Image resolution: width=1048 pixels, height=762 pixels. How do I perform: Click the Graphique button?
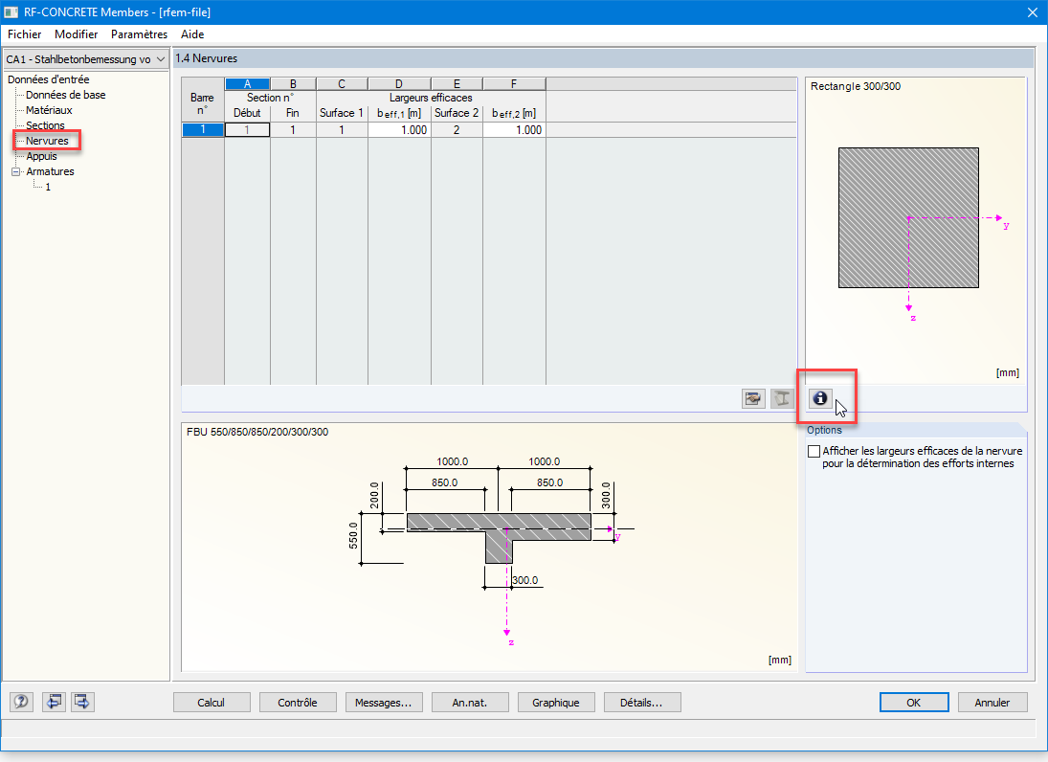(x=556, y=703)
